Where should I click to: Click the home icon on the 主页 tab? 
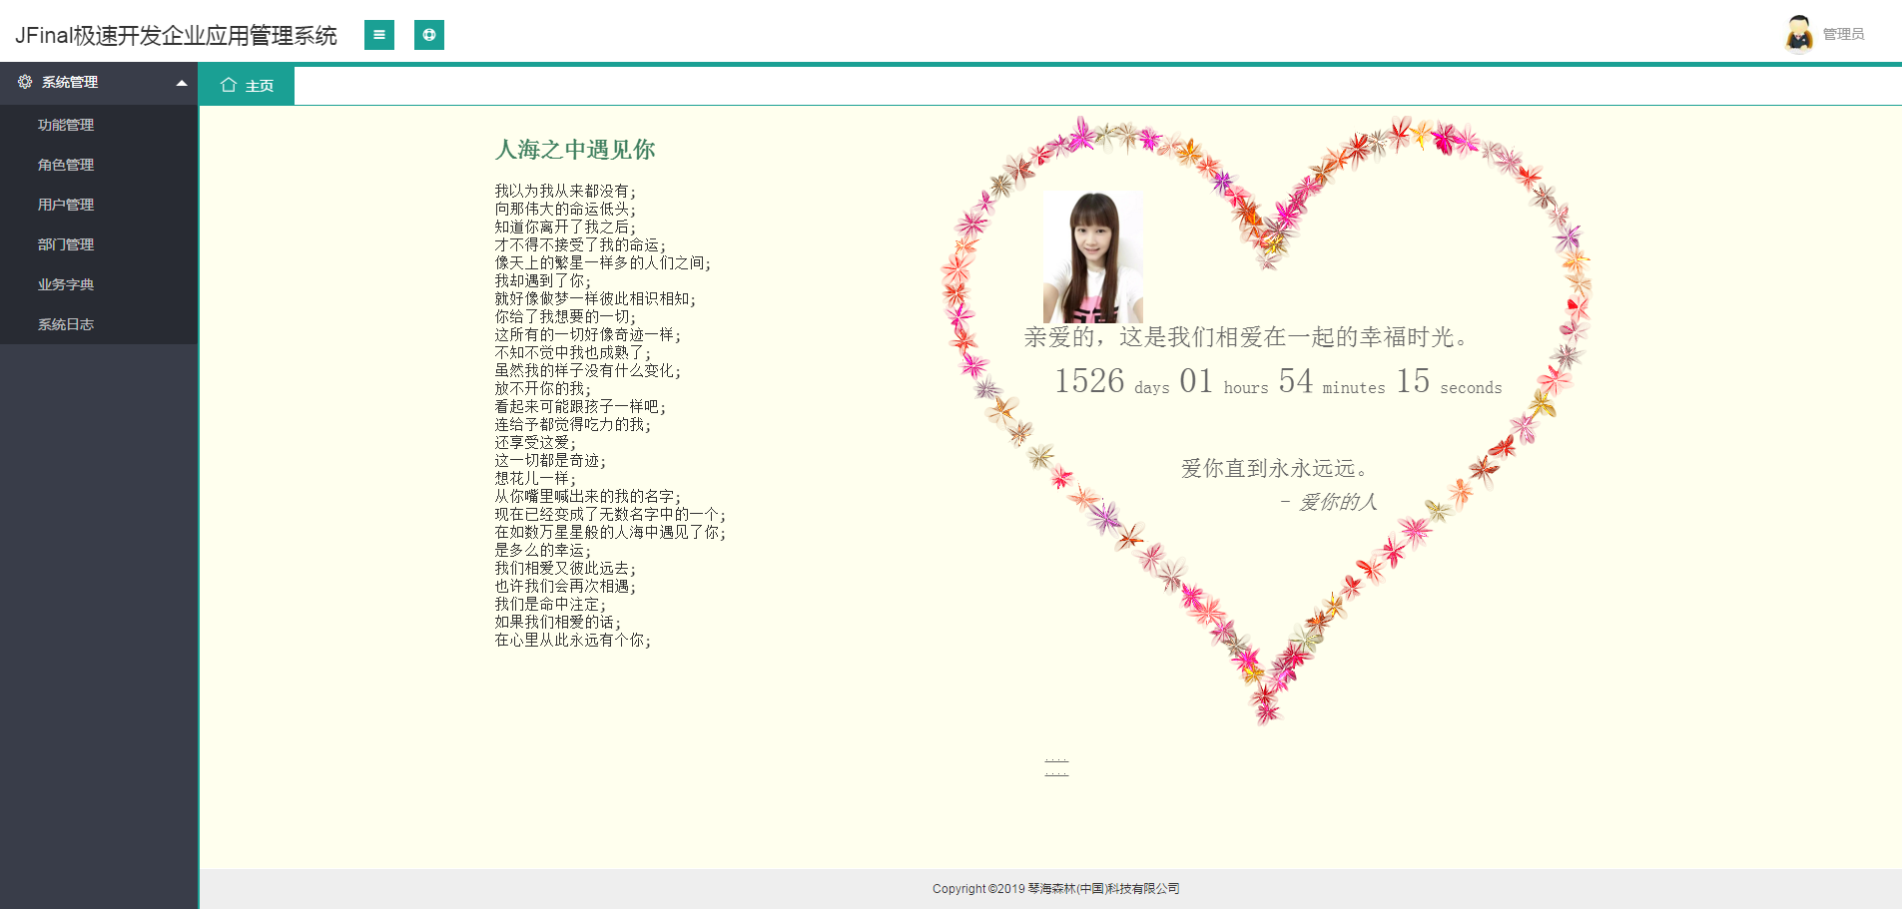230,85
